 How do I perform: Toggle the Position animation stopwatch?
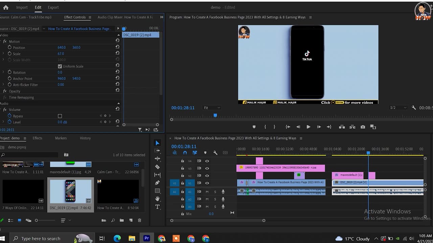pos(9,48)
